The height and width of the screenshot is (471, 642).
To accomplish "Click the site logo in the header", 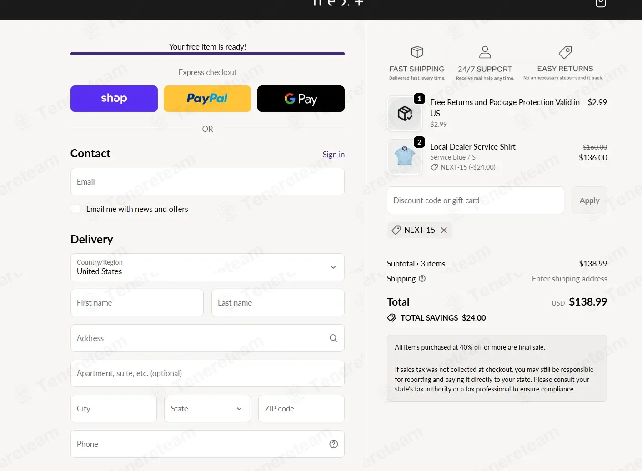I will click(x=339, y=3).
